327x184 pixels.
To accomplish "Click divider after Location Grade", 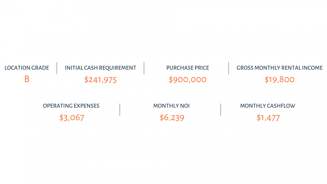I will [x=57, y=68].
